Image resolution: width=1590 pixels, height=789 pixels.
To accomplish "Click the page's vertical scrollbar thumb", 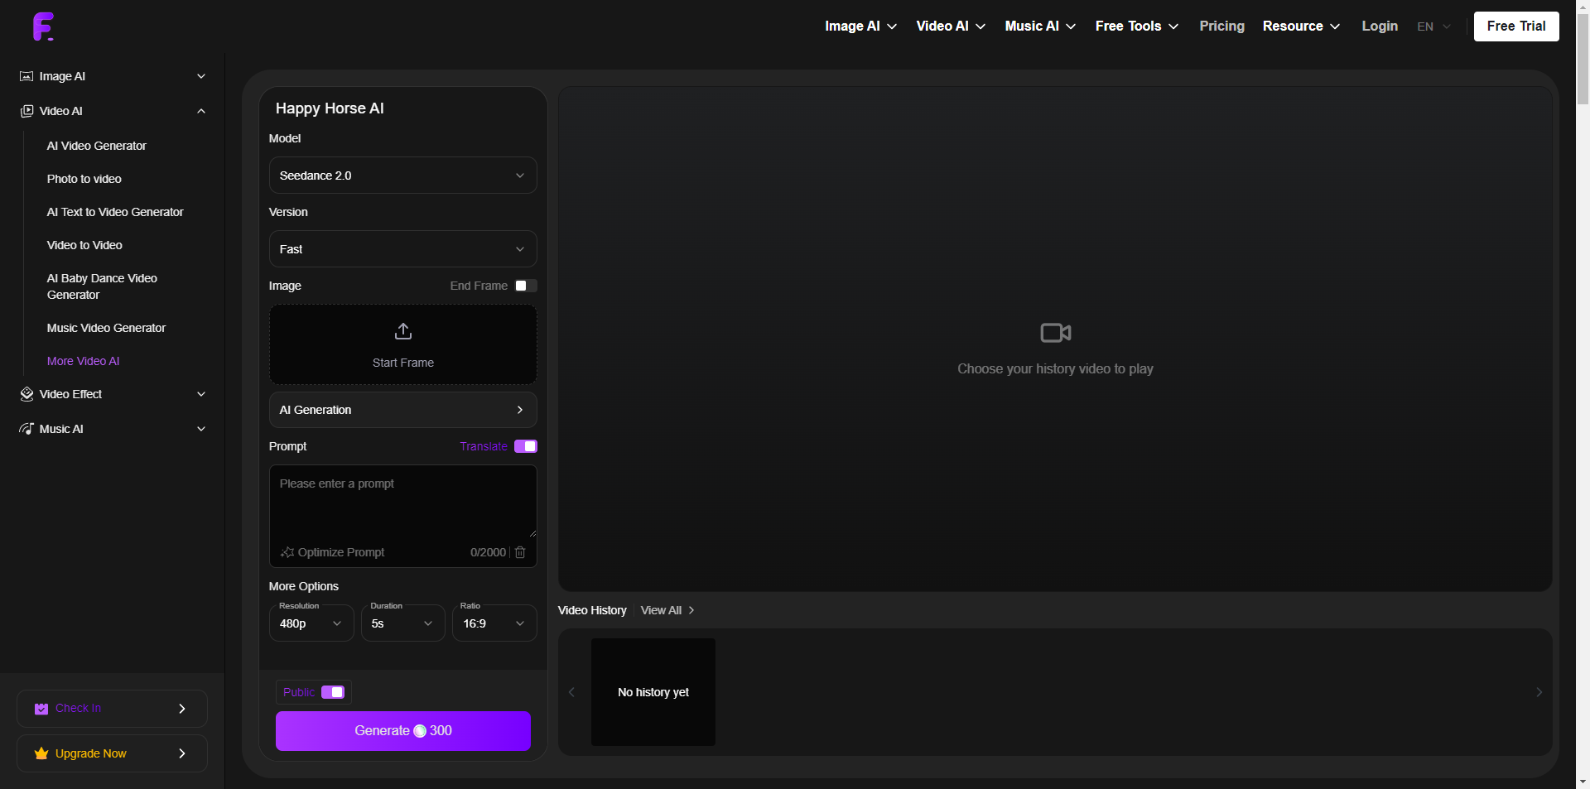I will [1583, 58].
